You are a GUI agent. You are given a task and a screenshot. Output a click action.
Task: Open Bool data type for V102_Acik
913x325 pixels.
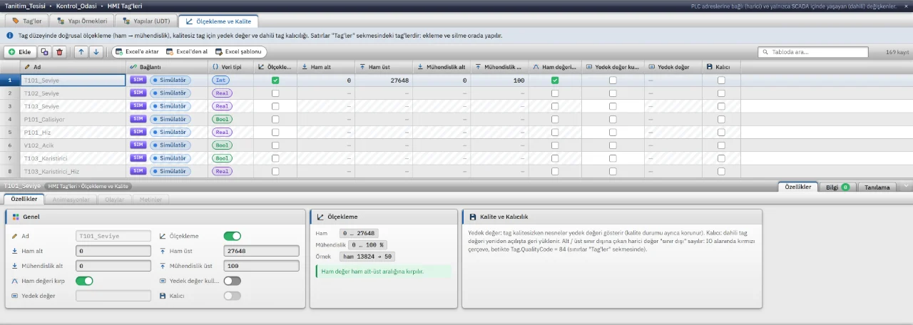point(222,145)
